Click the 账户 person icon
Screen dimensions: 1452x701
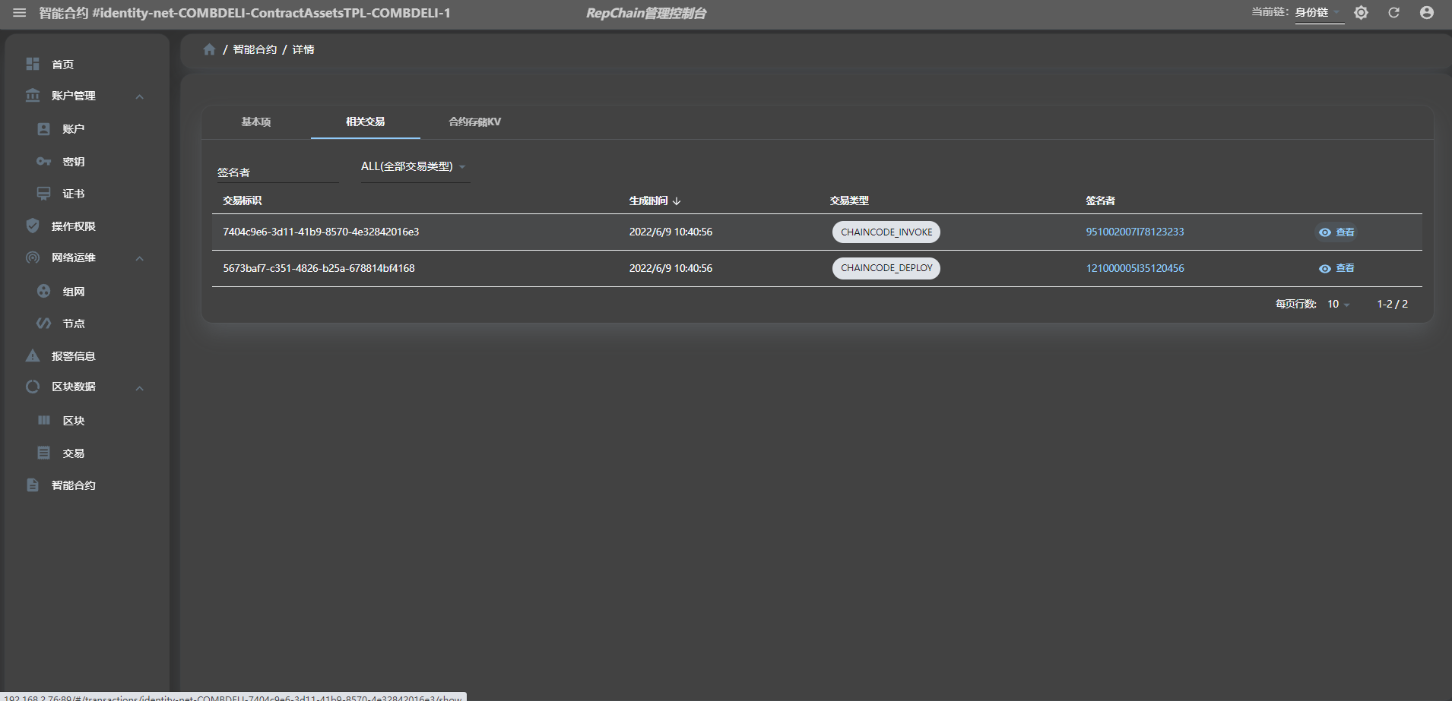click(44, 129)
